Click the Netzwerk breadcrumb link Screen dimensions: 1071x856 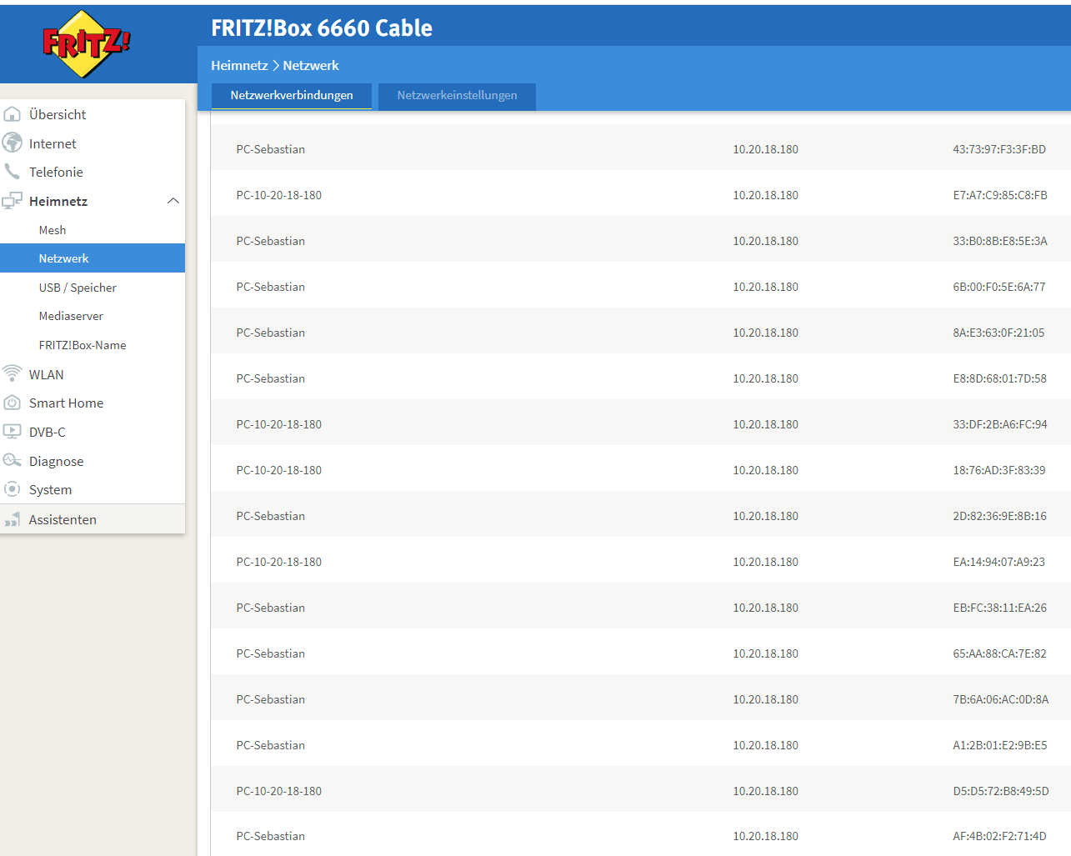tap(311, 65)
